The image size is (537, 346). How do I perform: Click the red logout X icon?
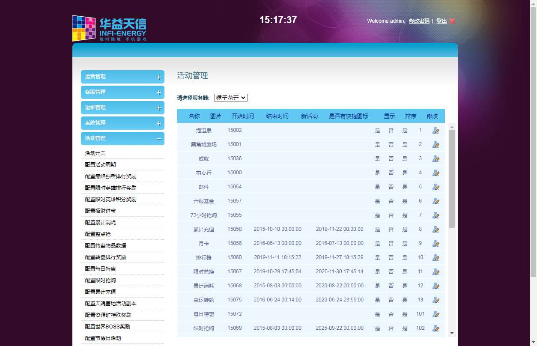(452, 21)
